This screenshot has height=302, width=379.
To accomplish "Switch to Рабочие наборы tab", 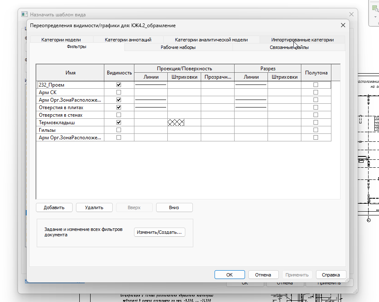I will pos(178,47).
